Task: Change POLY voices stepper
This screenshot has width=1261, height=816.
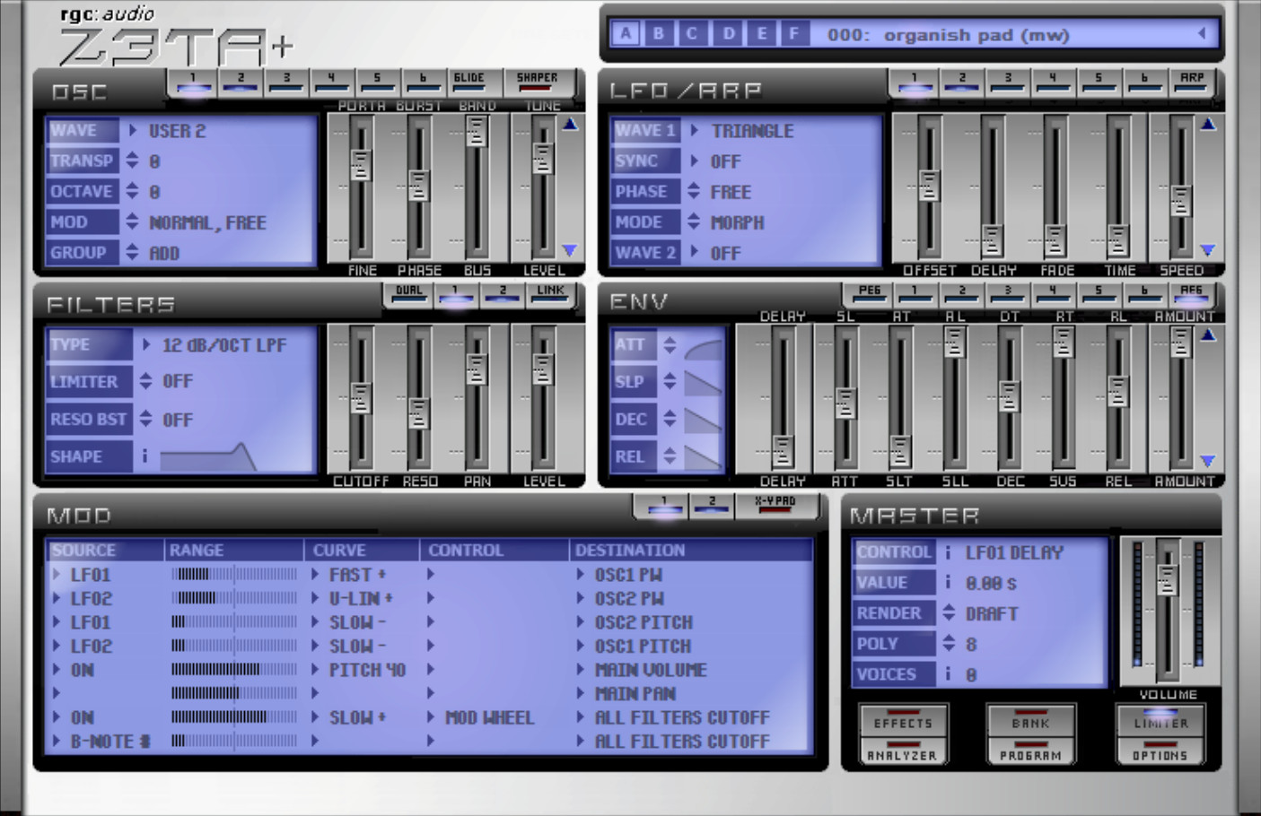Action: (949, 644)
